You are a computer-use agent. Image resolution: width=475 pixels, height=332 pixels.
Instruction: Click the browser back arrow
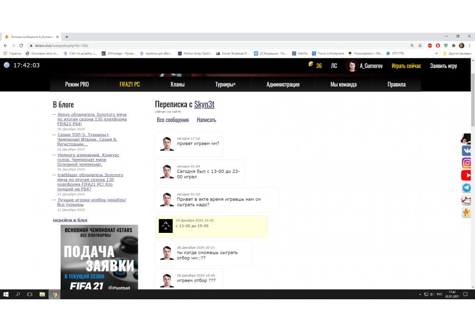(5, 46)
